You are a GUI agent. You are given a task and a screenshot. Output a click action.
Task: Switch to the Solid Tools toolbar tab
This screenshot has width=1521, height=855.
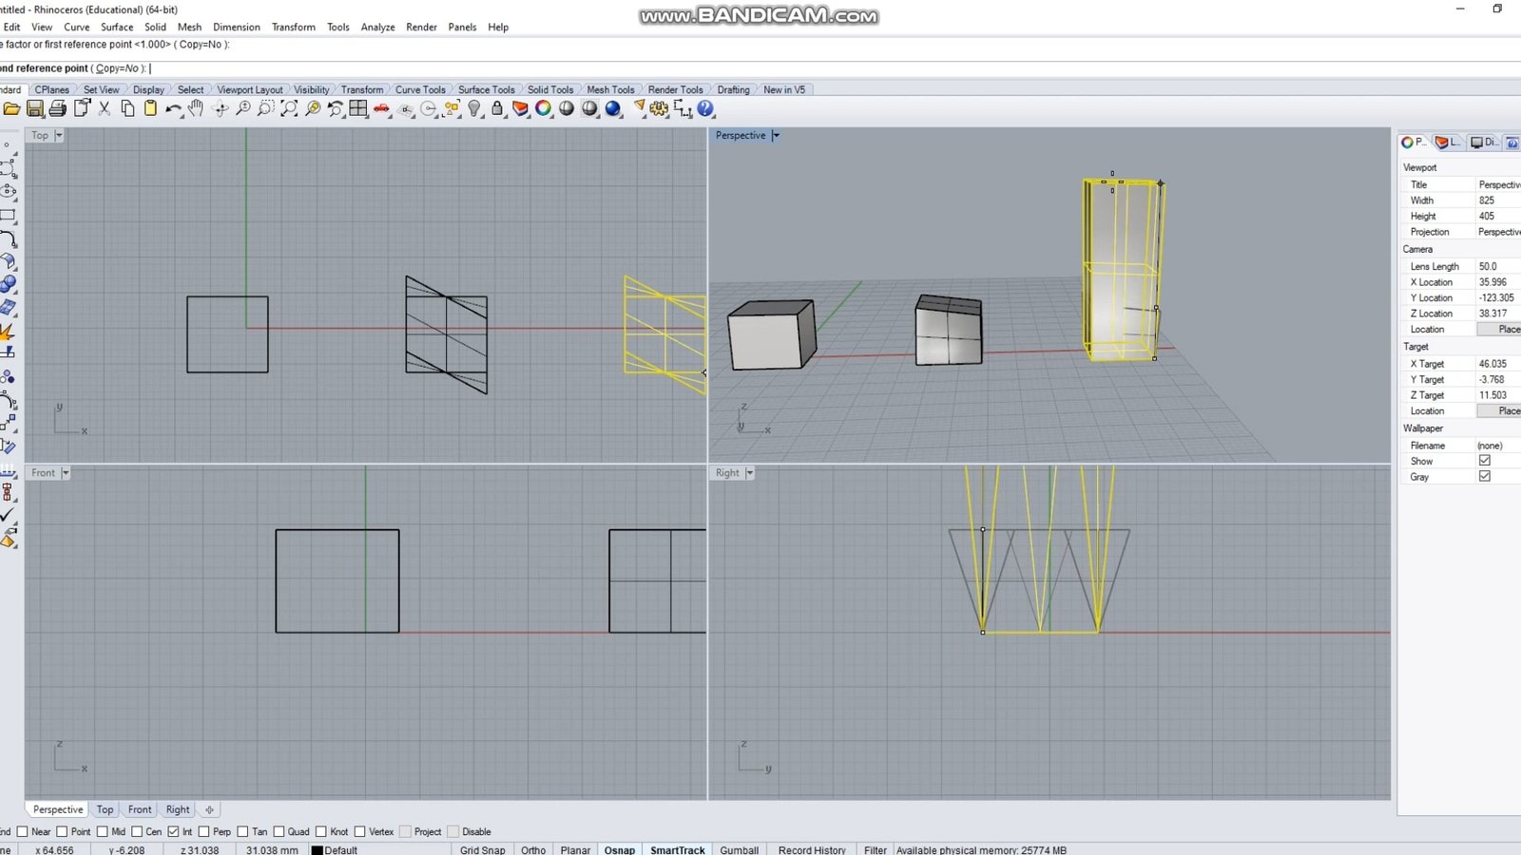click(550, 89)
